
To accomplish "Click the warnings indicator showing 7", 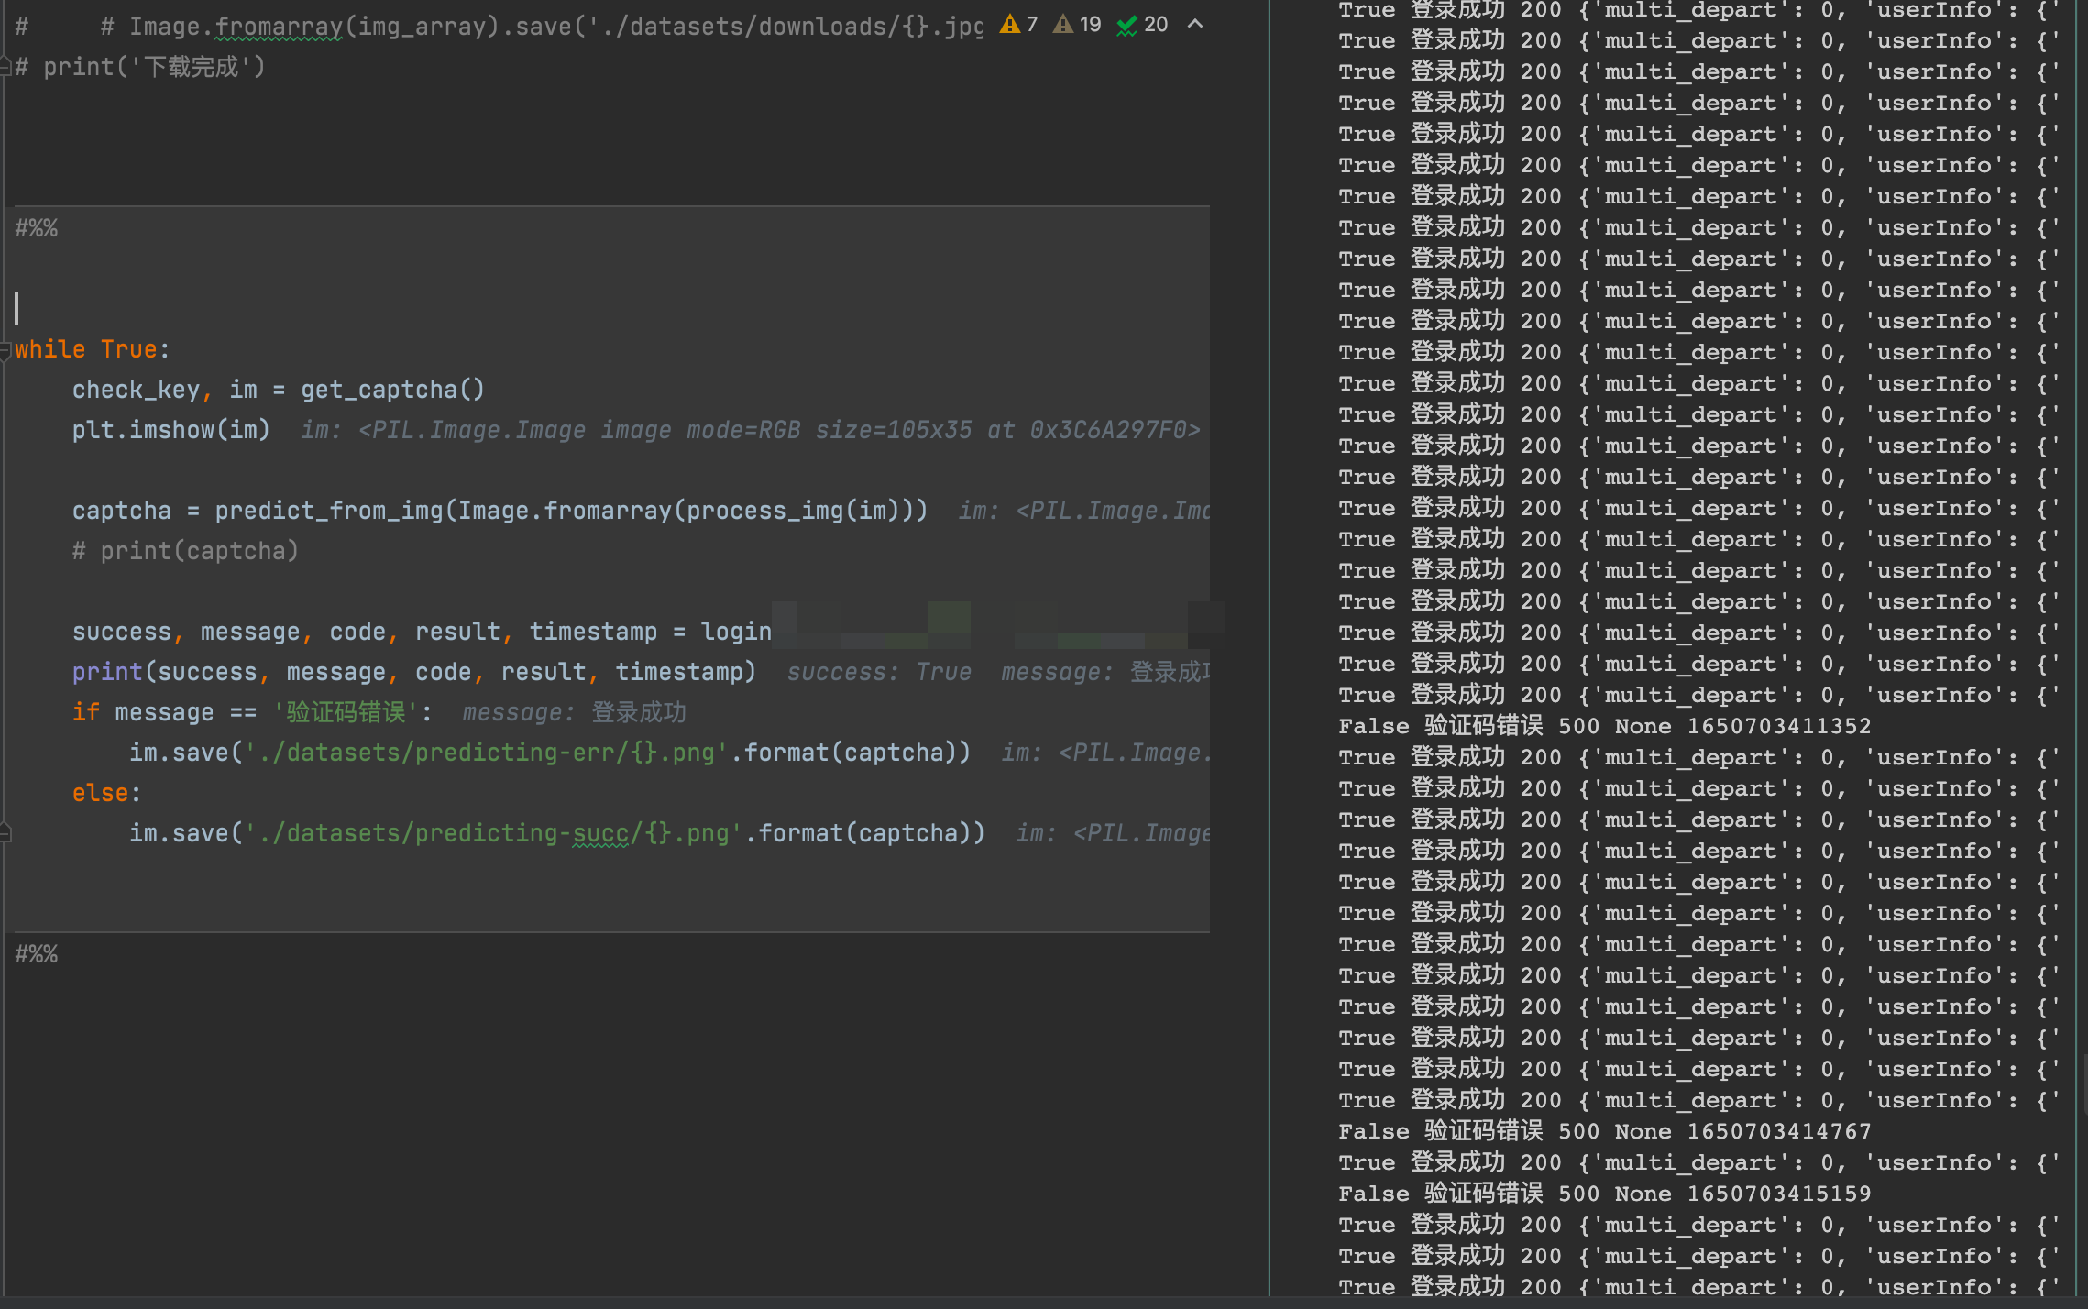I will (x=1018, y=25).
